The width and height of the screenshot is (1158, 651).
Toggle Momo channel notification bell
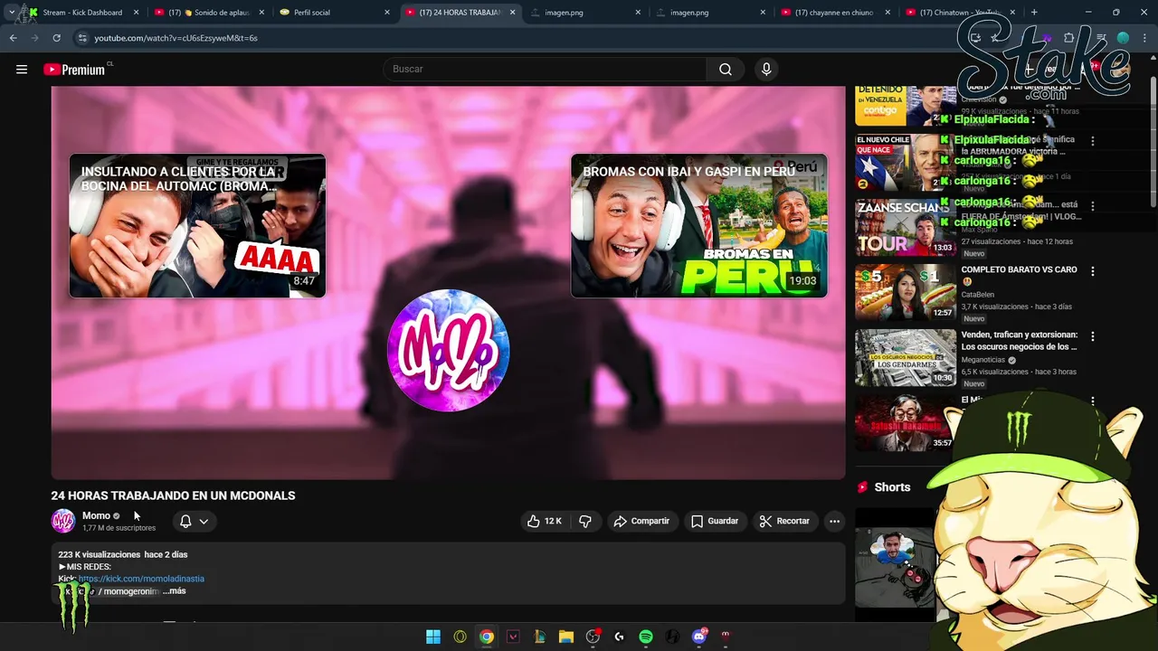pos(185,521)
